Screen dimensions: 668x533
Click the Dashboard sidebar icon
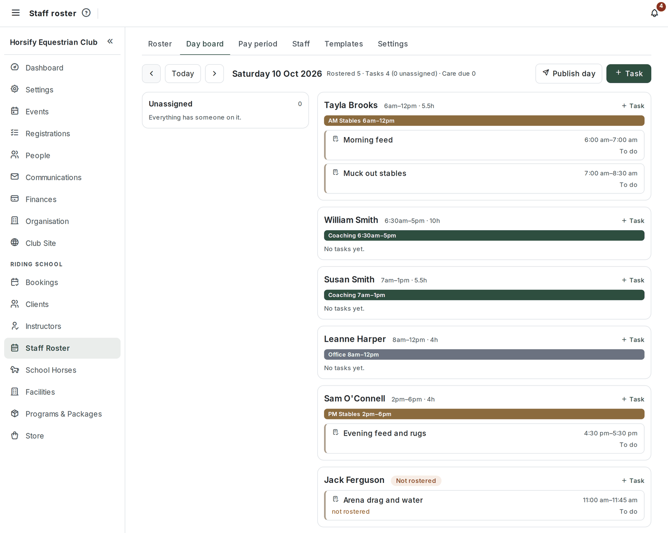coord(15,67)
